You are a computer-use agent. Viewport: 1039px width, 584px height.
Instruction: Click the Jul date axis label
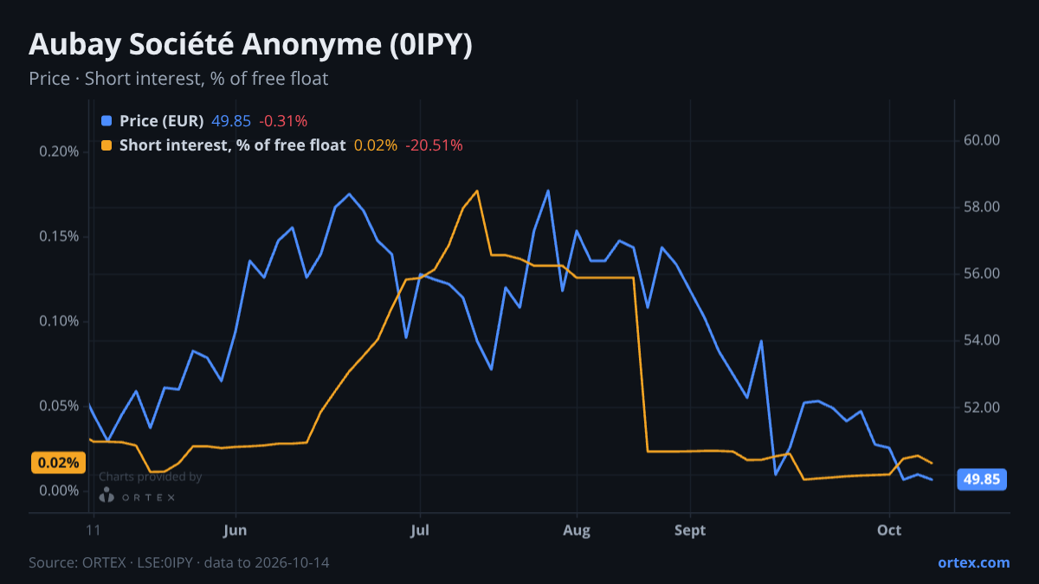pyautogui.click(x=420, y=530)
